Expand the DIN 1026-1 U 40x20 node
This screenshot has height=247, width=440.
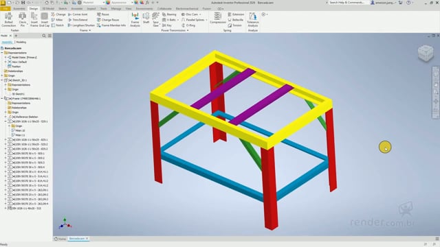click(x=5, y=209)
